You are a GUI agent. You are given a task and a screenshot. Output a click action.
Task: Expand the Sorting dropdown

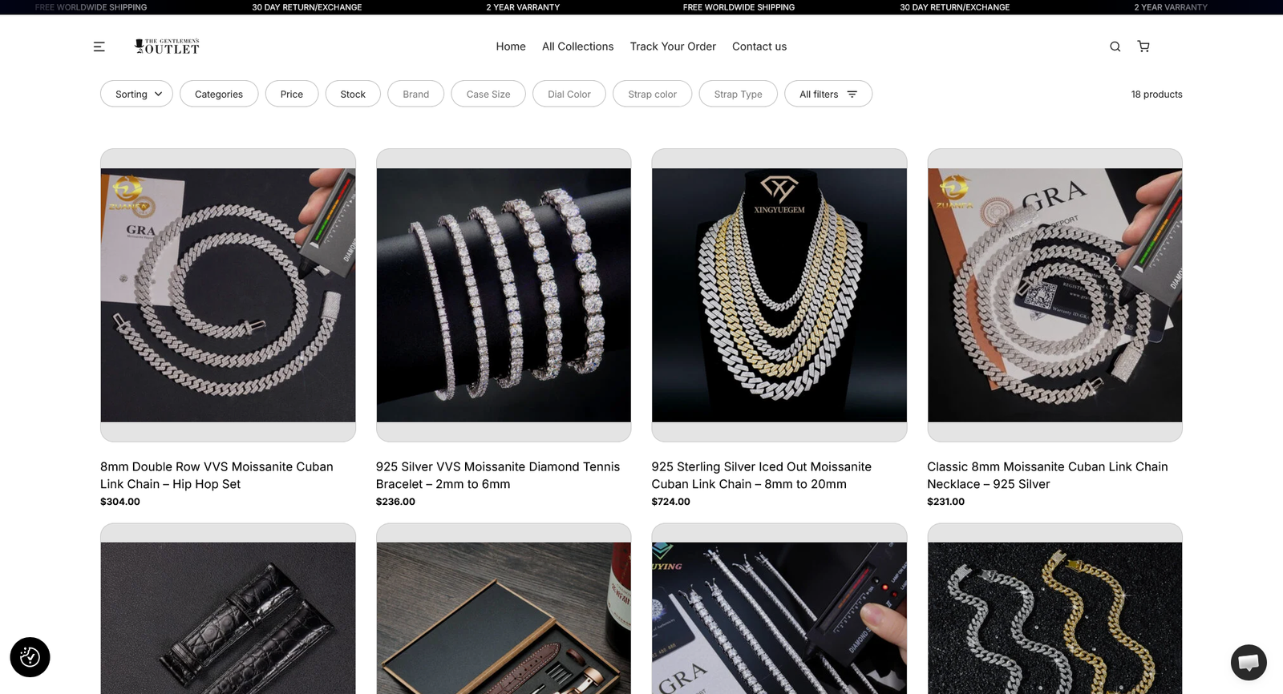[x=136, y=94]
